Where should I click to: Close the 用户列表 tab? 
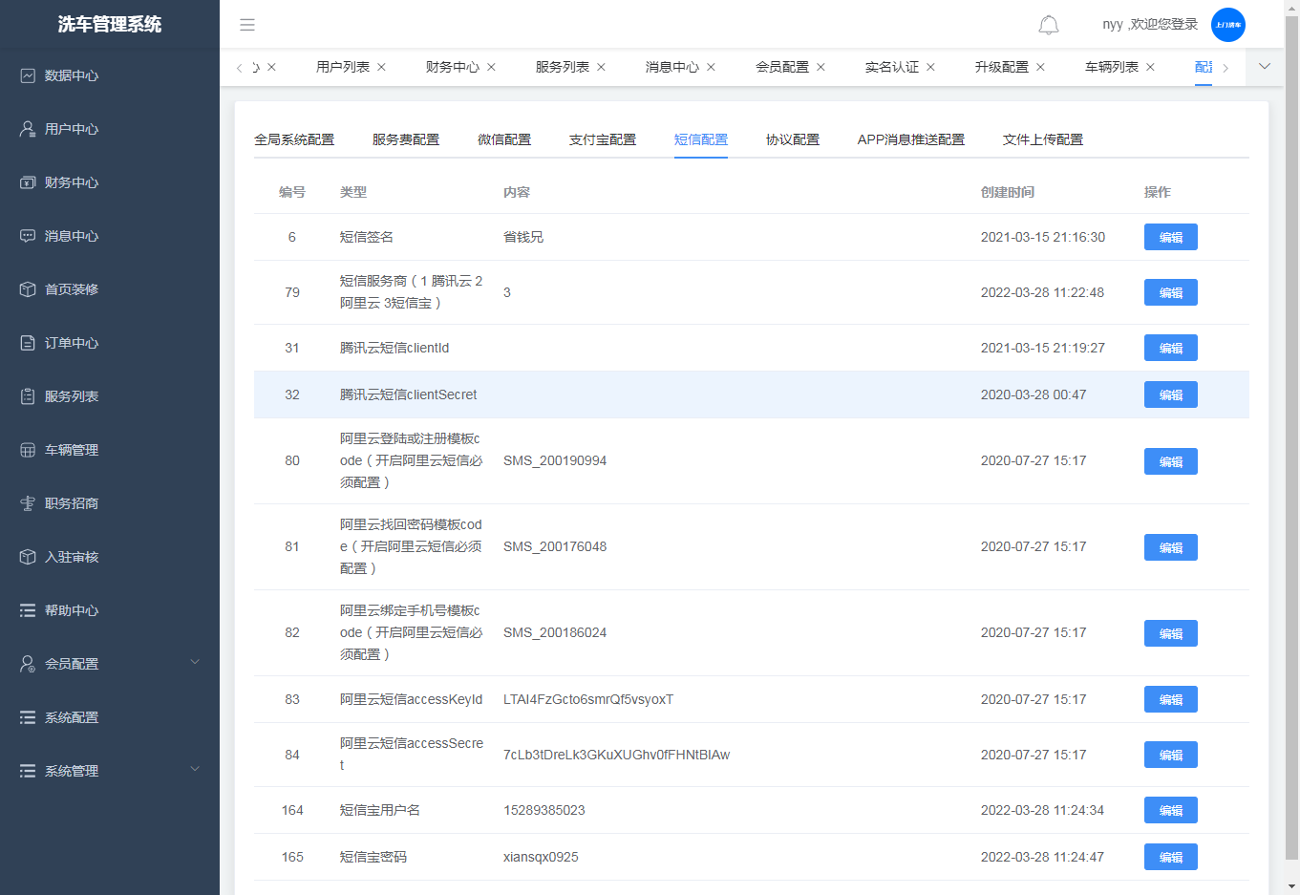click(382, 67)
